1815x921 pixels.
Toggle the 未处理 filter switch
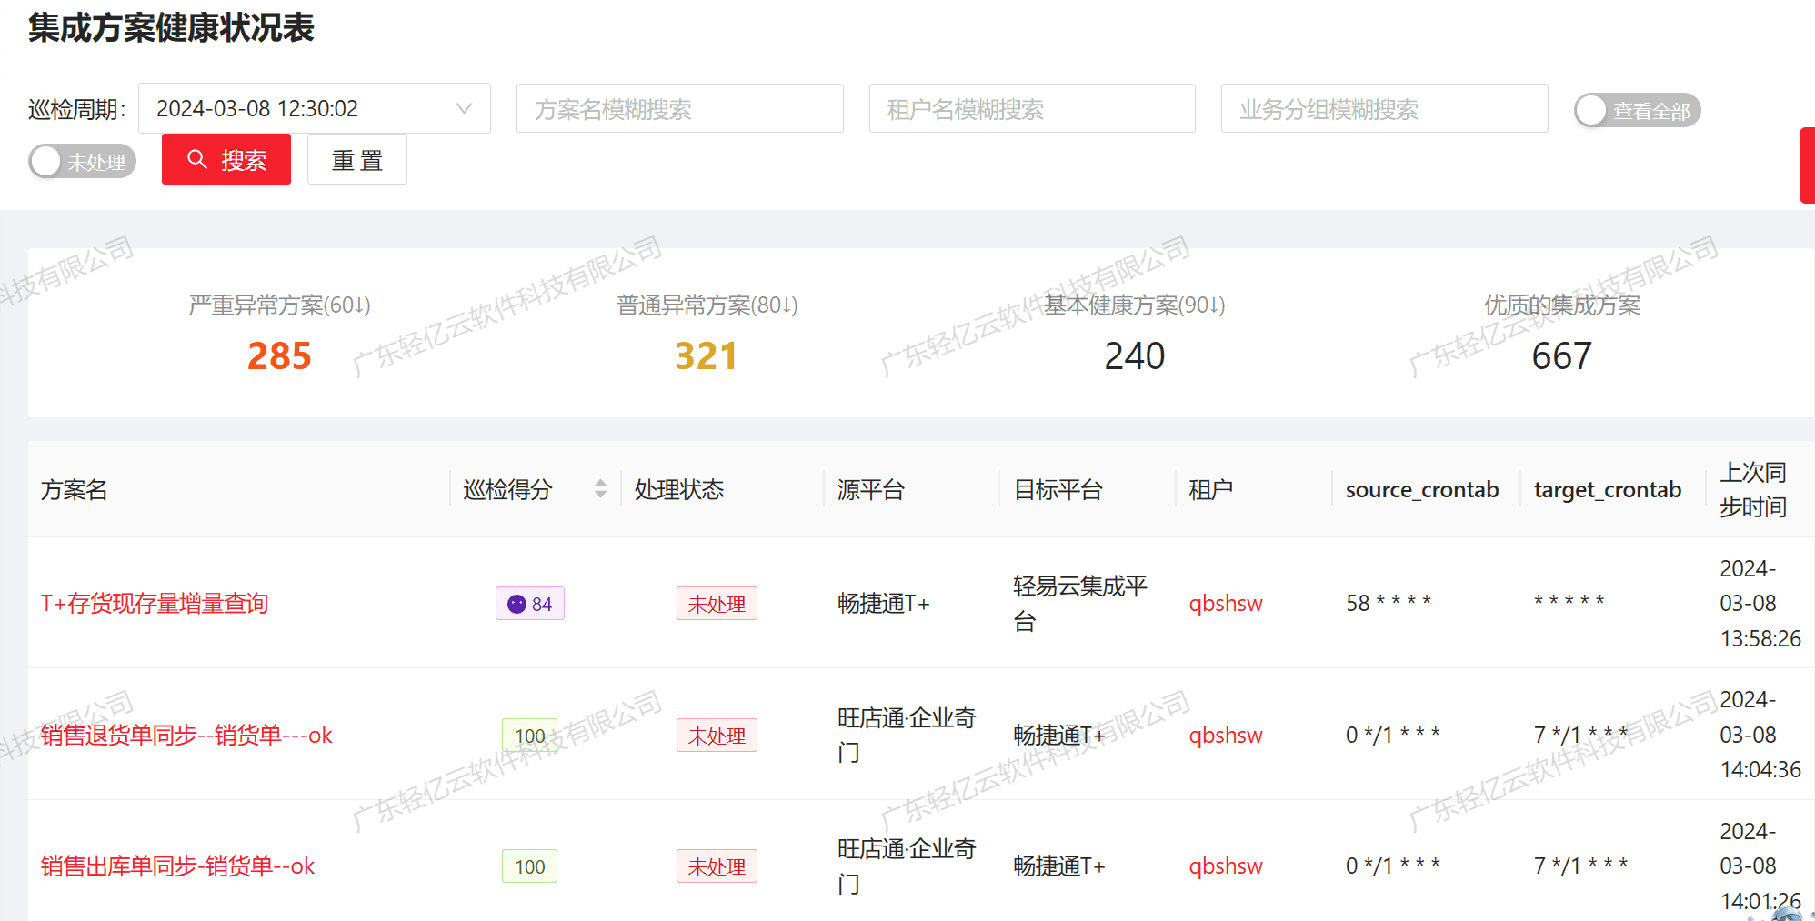click(82, 162)
